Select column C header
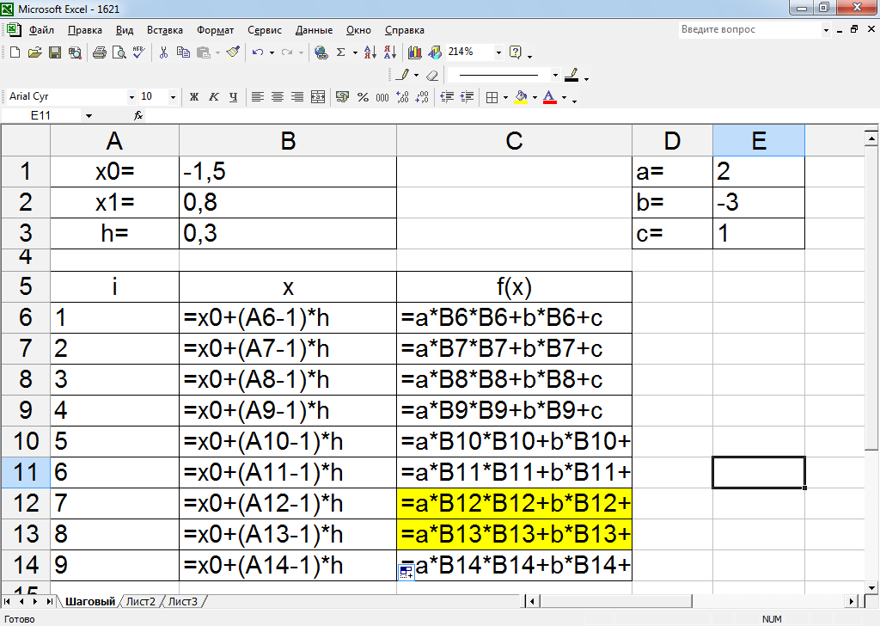 point(514,140)
